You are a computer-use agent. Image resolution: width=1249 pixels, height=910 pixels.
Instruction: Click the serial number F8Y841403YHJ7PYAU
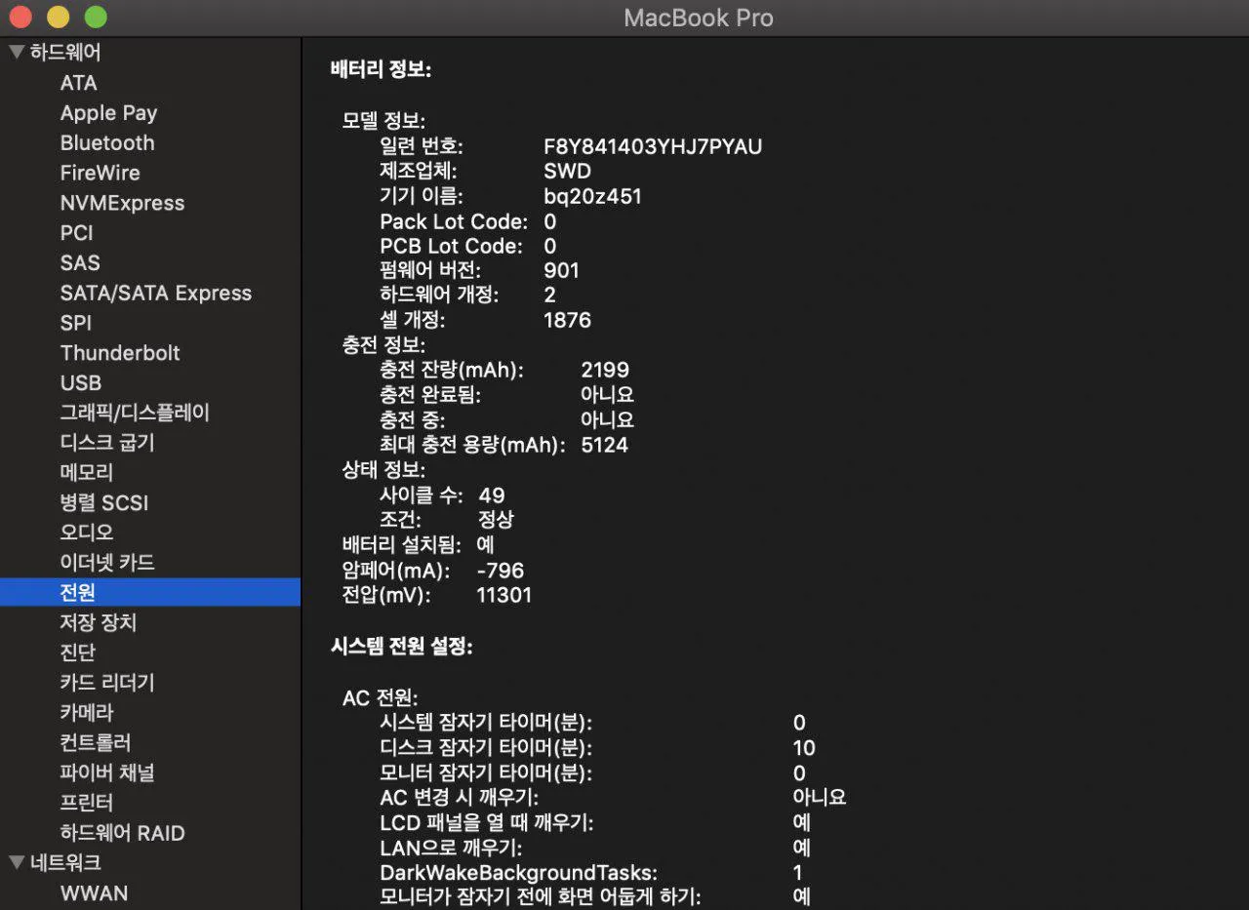tap(653, 146)
